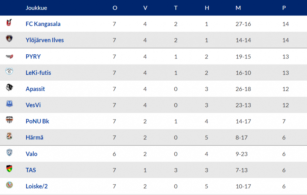This screenshot has width=307, height=195.
Task: Click the FC Kangasala team logo
Action: point(9,23)
